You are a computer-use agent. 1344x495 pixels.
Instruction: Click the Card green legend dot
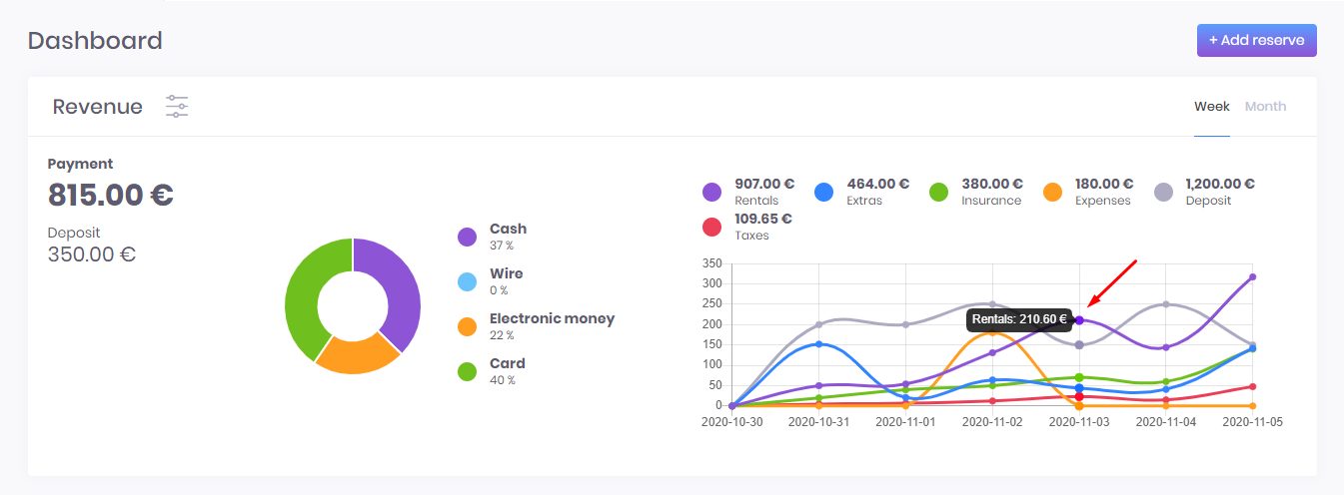click(x=467, y=371)
